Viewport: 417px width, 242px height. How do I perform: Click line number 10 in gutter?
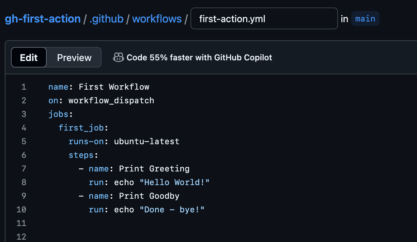pyautogui.click(x=21, y=210)
